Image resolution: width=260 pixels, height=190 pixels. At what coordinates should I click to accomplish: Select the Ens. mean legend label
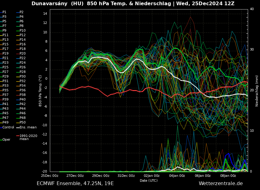[28, 127]
